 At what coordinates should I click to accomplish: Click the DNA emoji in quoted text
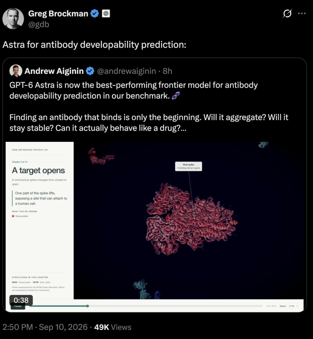point(176,96)
